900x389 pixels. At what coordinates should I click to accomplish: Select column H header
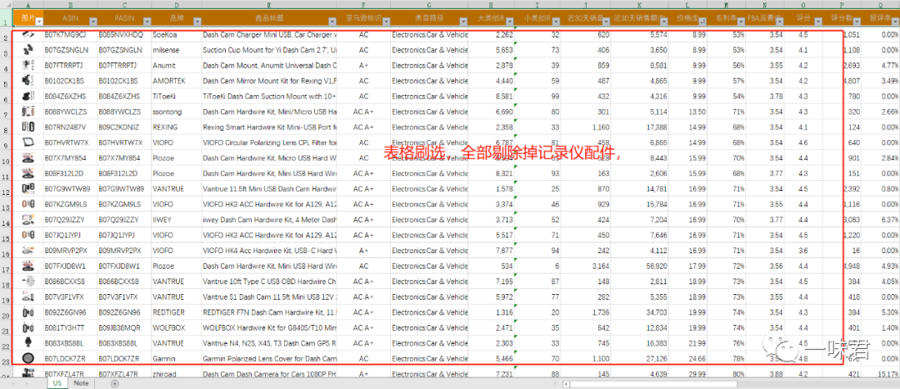tap(491, 5)
